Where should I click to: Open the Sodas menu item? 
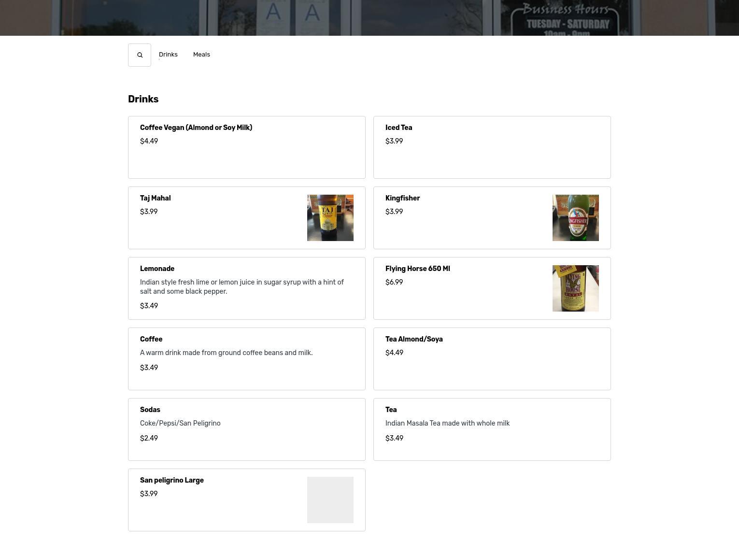(x=150, y=410)
